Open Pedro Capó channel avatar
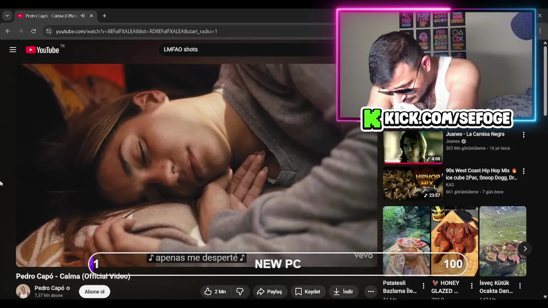This screenshot has width=548, height=308. tap(23, 291)
